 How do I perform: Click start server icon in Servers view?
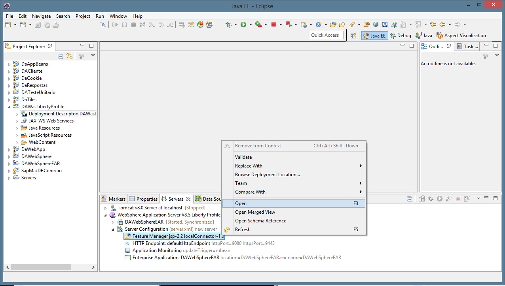(x=439, y=199)
